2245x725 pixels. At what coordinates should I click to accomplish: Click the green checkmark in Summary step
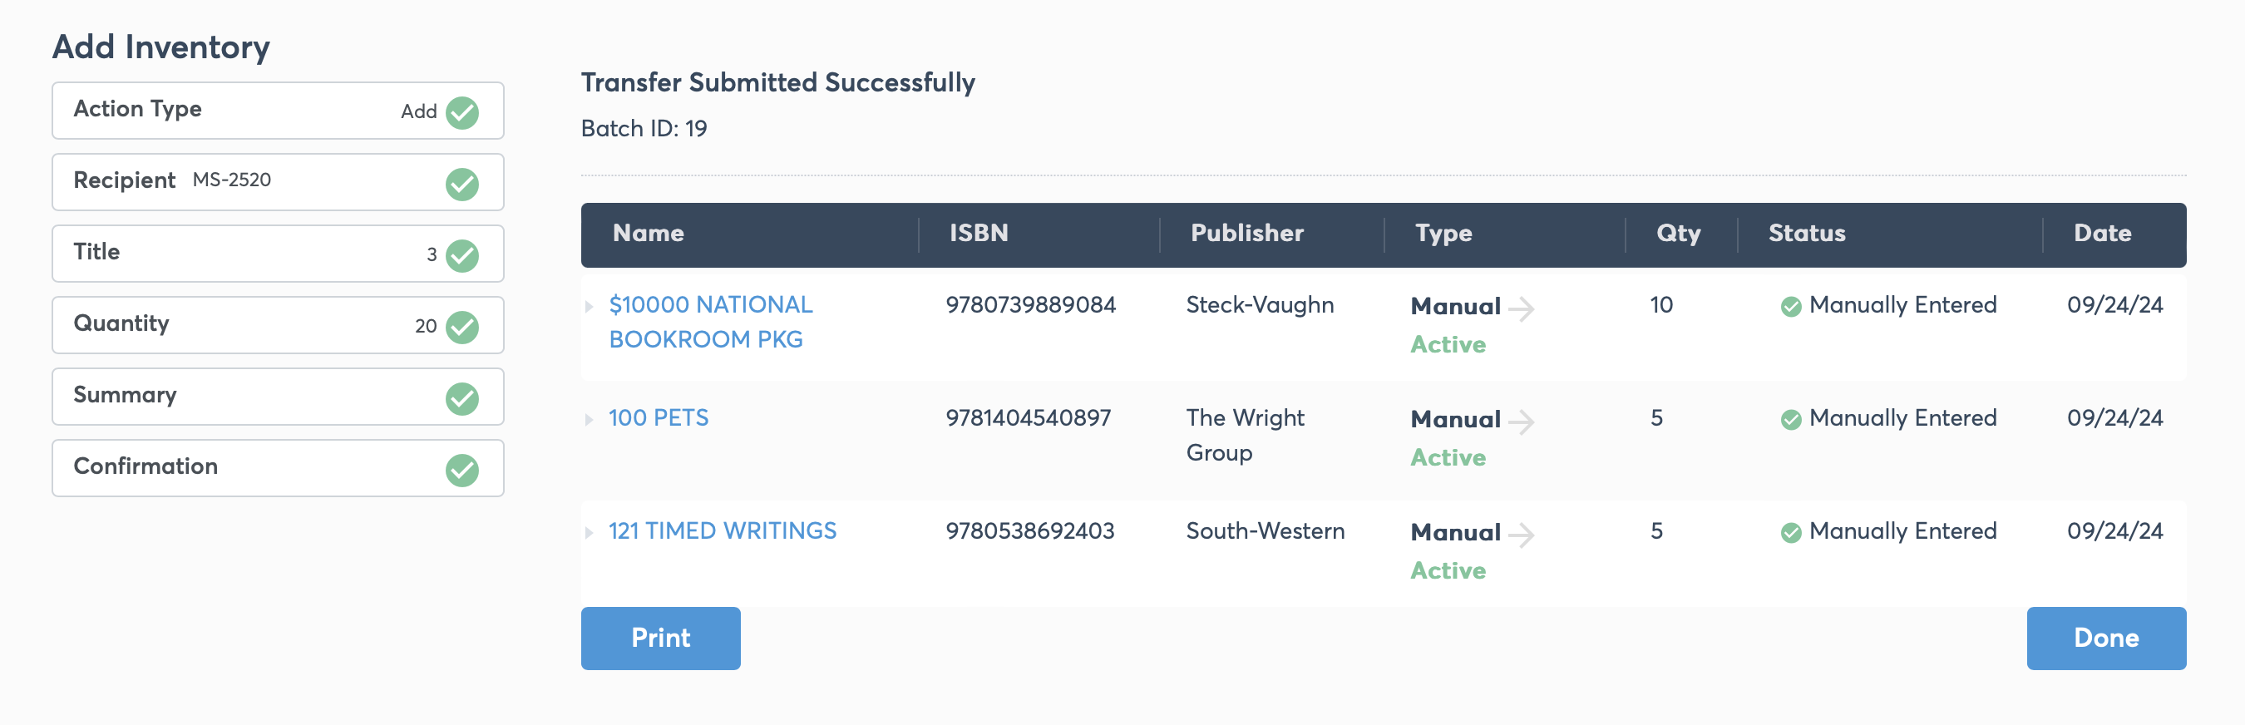(462, 398)
